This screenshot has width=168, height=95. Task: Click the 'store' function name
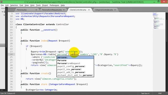(x=44, y=84)
